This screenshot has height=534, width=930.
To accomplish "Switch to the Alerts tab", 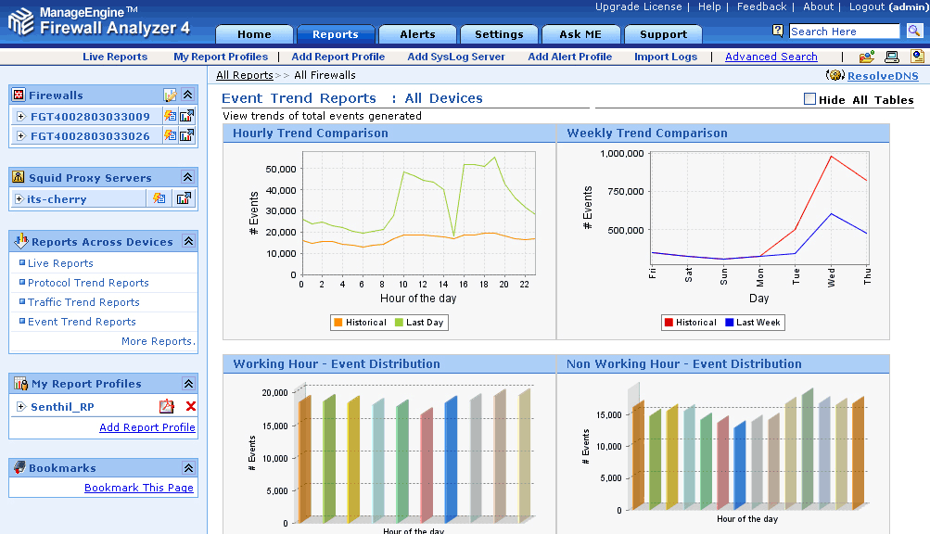I will (417, 34).
